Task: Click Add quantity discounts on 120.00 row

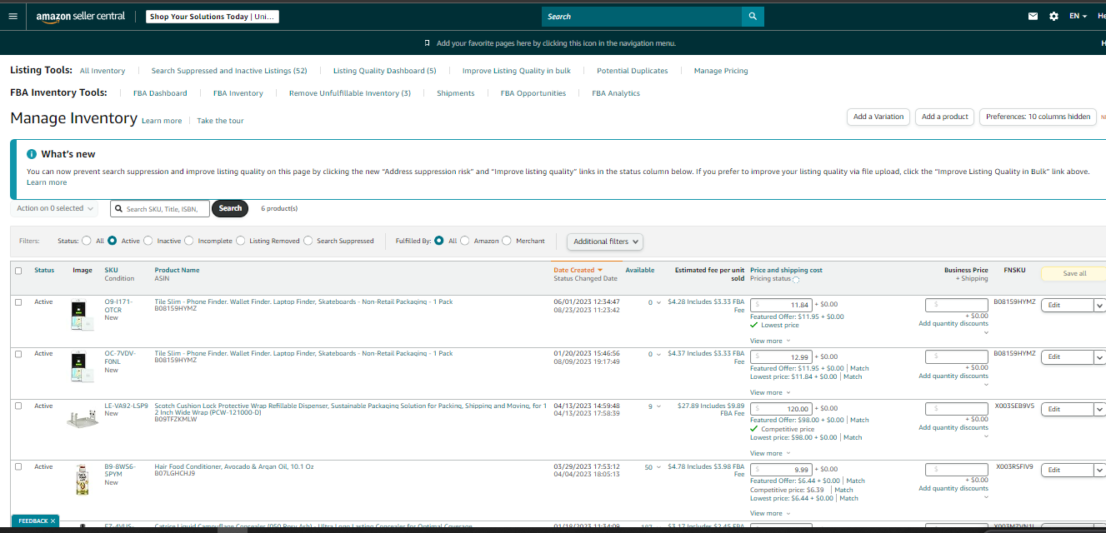Action: tap(953, 427)
